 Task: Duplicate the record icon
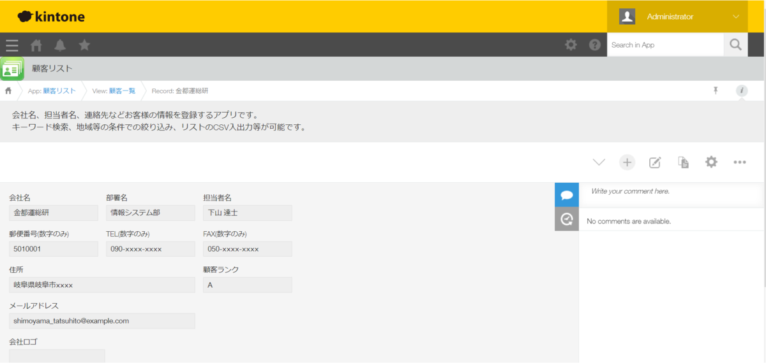[x=683, y=162]
